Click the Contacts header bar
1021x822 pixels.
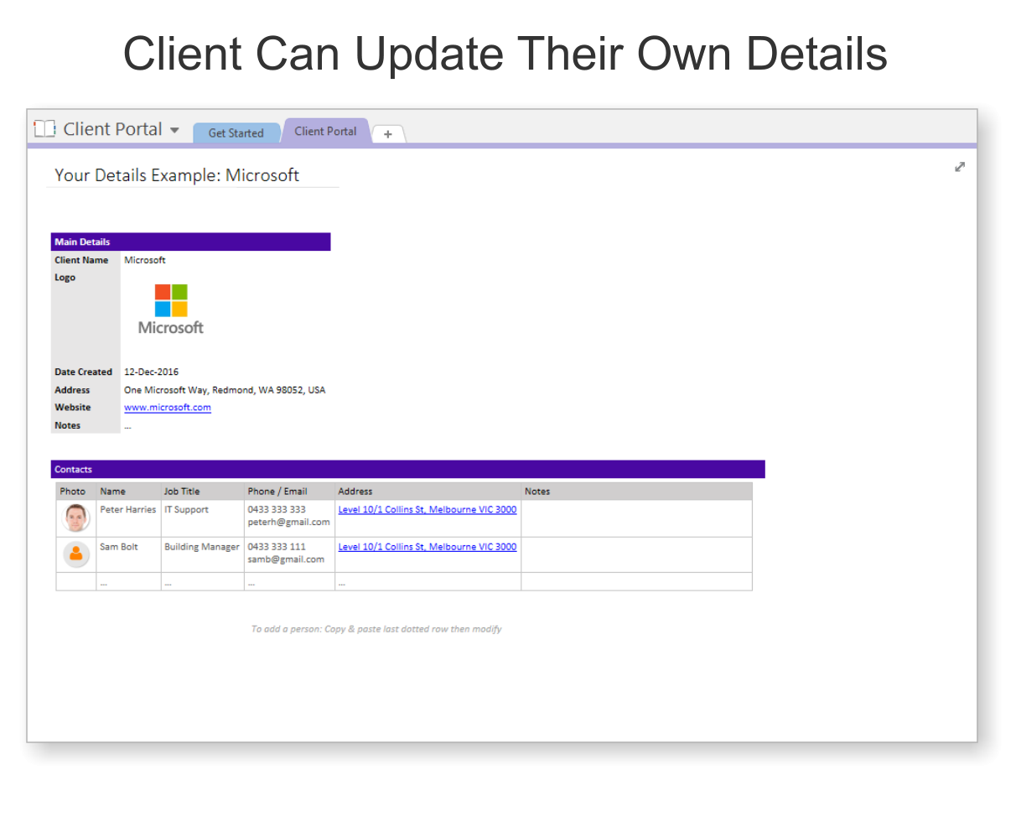(x=407, y=469)
